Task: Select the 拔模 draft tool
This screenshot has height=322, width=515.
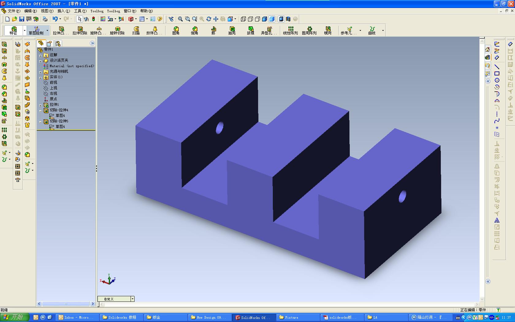Action: [250, 31]
